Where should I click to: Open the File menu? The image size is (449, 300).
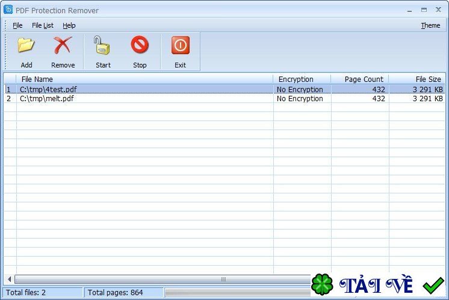click(x=17, y=25)
